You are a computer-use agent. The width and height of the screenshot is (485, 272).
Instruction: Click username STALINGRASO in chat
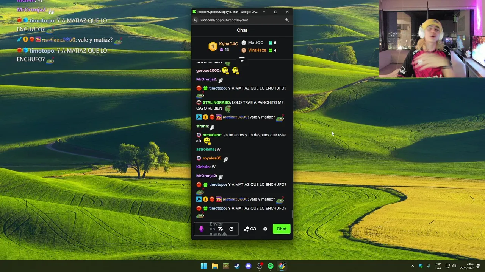(x=216, y=102)
